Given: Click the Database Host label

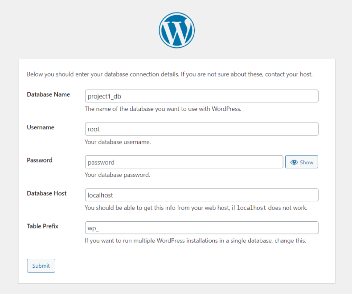Looking at the screenshot, I should [x=47, y=193].
